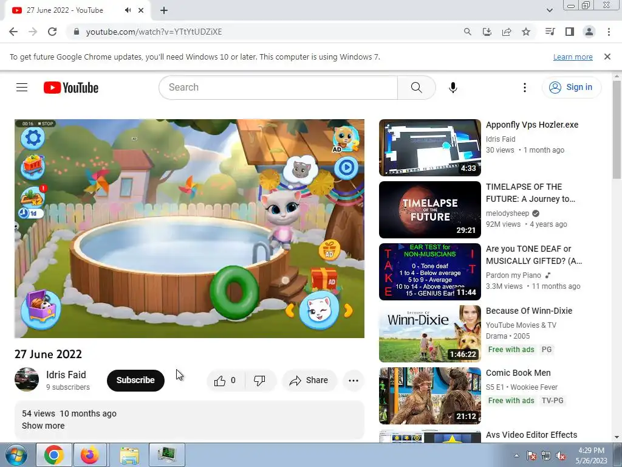Dismiss the Chrome update notification bar
622x467 pixels.
(607, 57)
